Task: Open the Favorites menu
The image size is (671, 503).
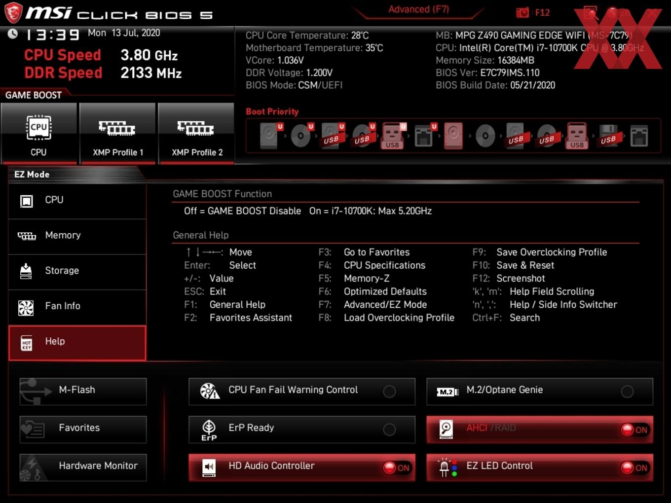Action: [83, 430]
